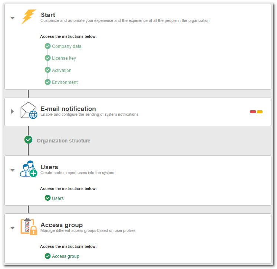The height and width of the screenshot is (269, 277).
Task: Collapse the Users section arrow
Action: 12,170
